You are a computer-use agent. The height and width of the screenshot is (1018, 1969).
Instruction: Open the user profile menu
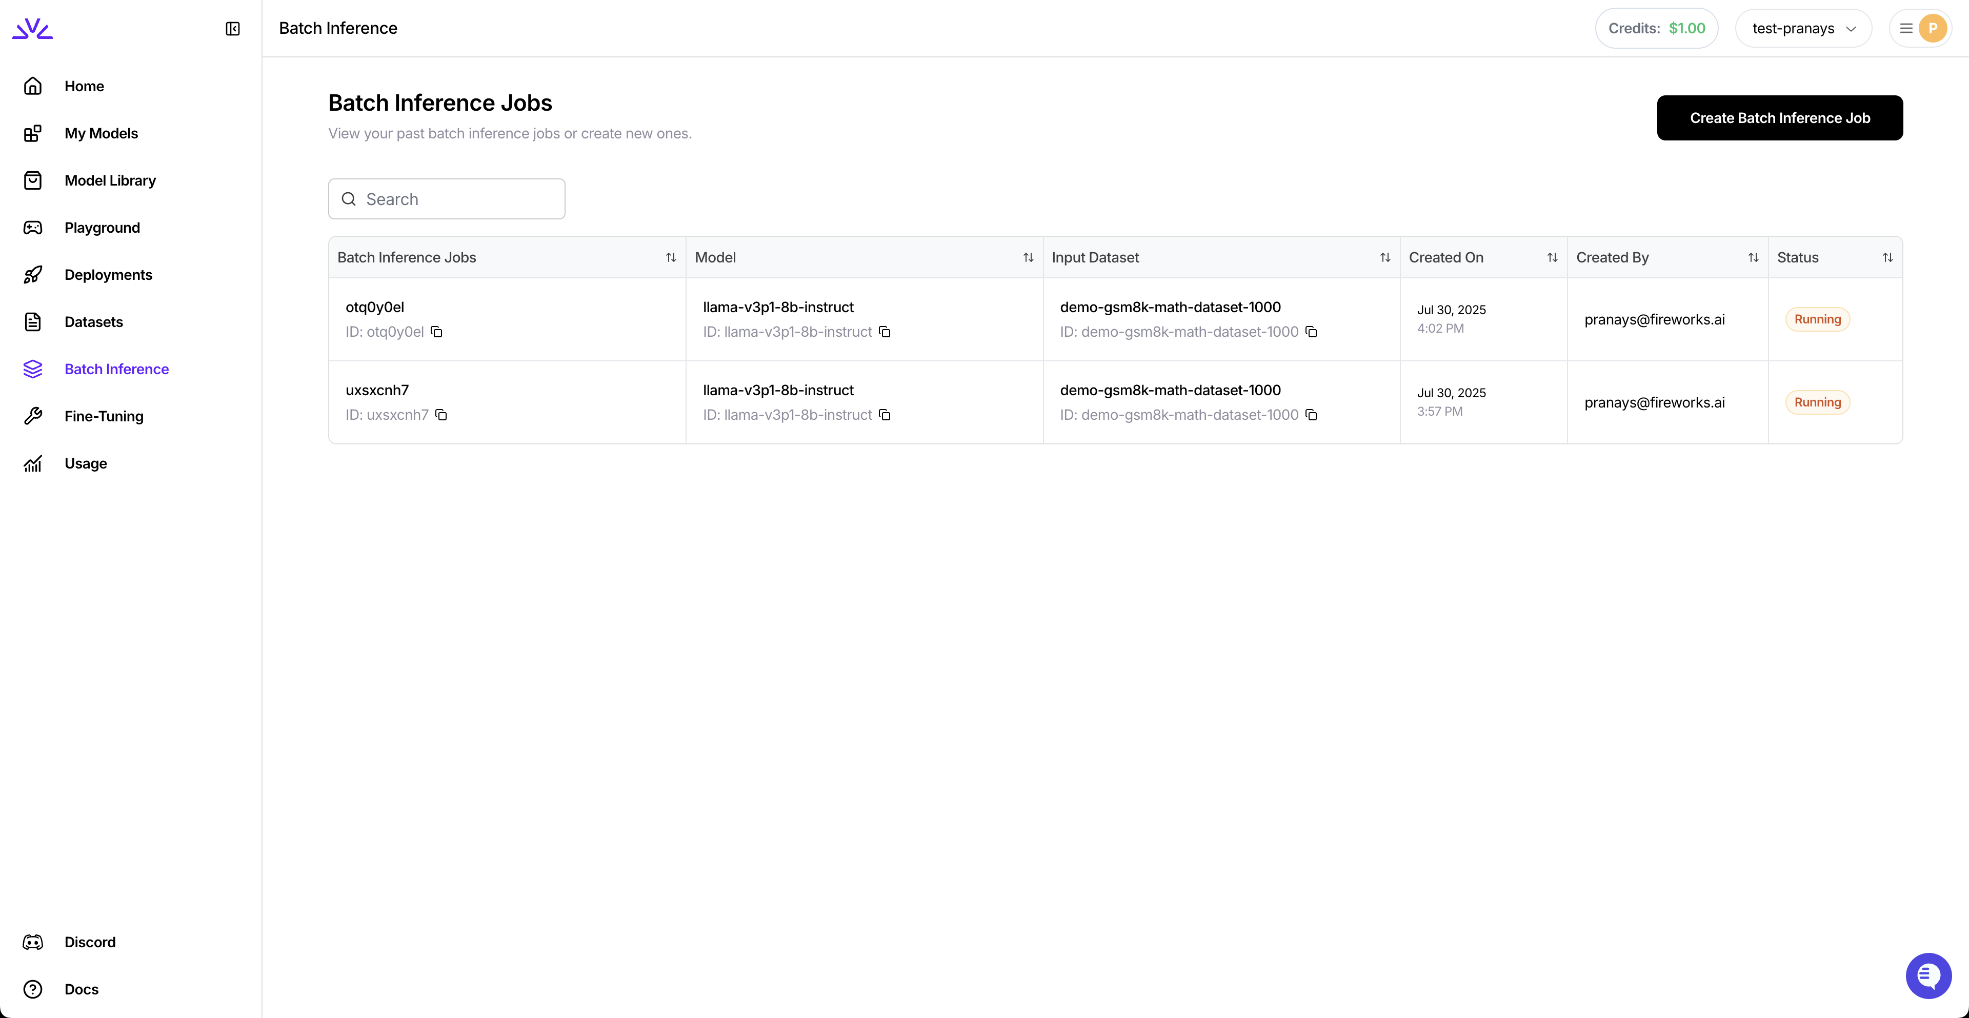(x=1922, y=29)
